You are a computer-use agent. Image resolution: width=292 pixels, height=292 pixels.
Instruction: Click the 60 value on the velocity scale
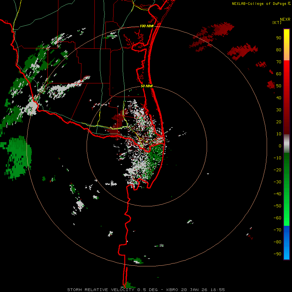coord(279,74)
